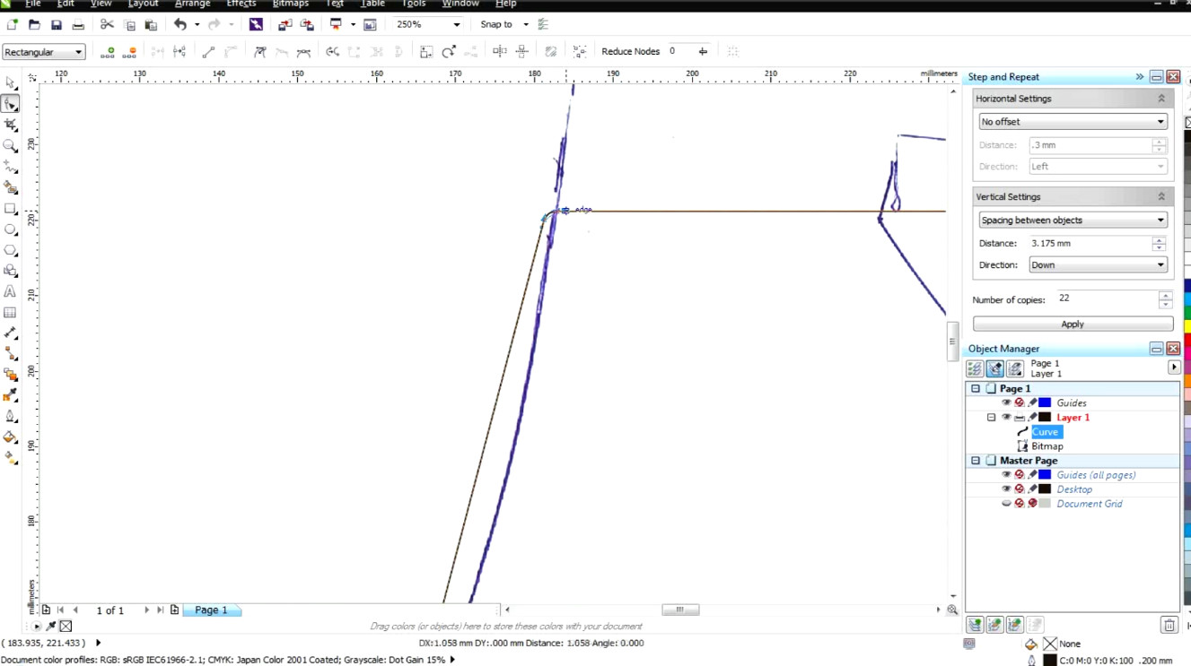
Task: Open the Tools menu
Action: (414, 4)
